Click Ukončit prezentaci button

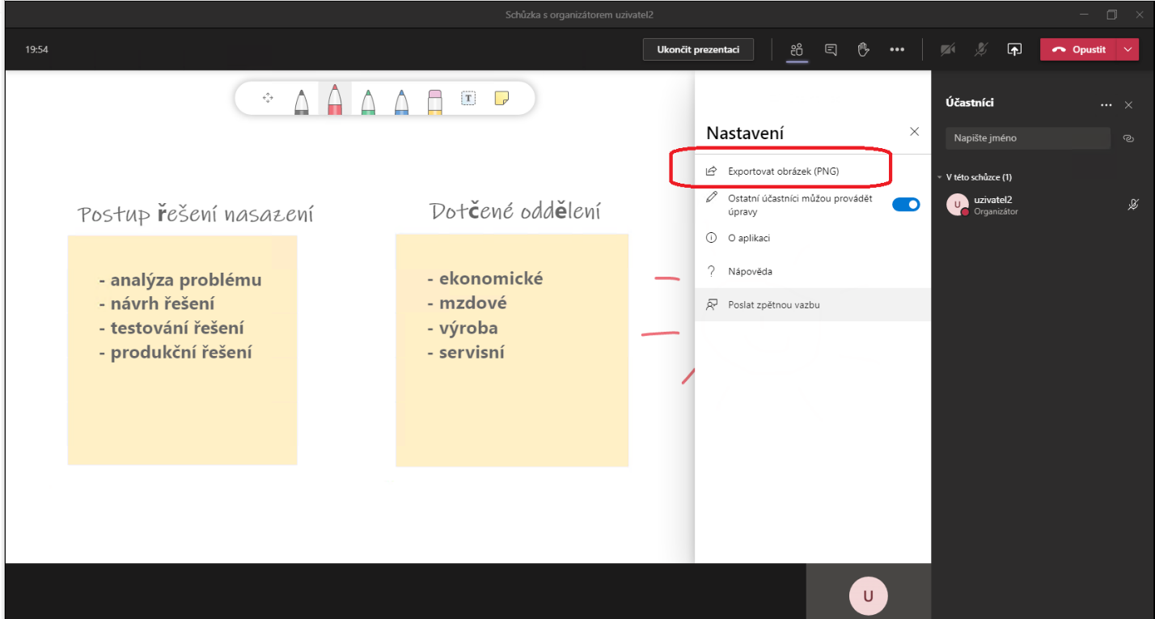(x=698, y=49)
